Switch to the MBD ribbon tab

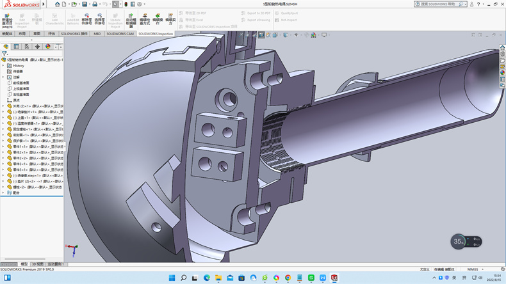[x=97, y=33]
